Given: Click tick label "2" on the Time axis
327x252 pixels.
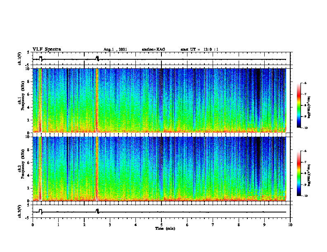Looking at the screenshot, I should (x=84, y=225).
